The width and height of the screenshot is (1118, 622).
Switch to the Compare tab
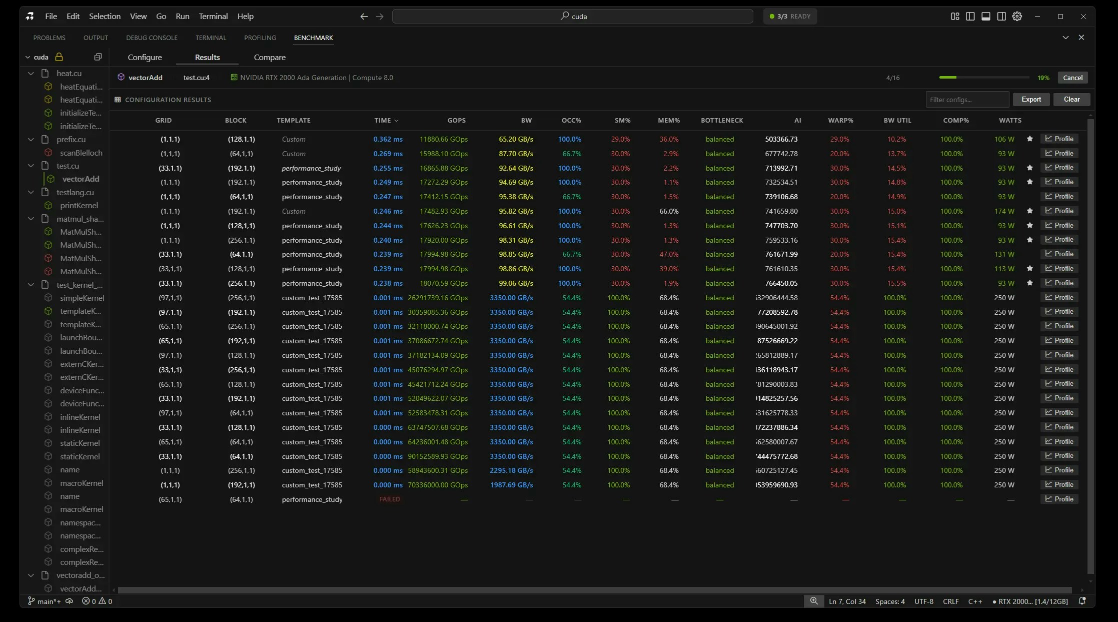coord(269,57)
